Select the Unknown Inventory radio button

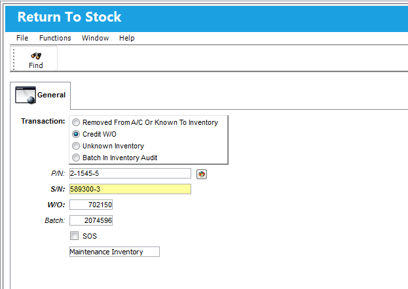[77, 146]
